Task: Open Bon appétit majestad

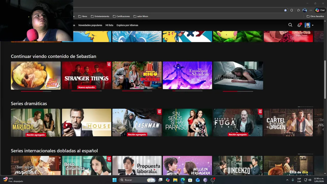Action: [x=36, y=166]
